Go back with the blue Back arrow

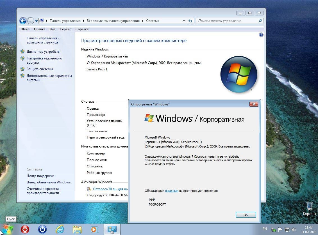(23, 21)
